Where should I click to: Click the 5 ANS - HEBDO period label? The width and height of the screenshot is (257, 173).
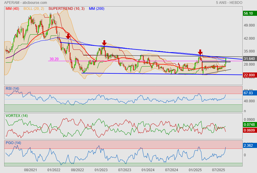tap(229, 3)
